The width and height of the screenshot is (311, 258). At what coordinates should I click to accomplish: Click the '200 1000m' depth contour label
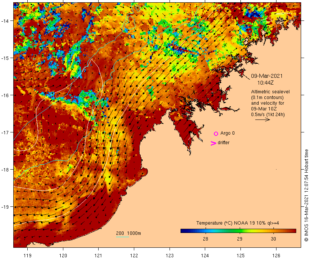(x=129, y=233)
